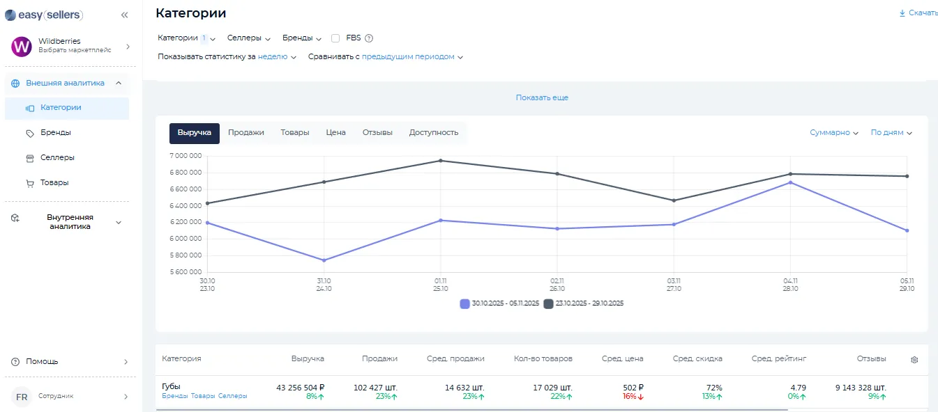Image resolution: width=938 pixels, height=412 pixels.
Task: Click the globe icon beside Внешняя аналитика
Action: [15, 84]
